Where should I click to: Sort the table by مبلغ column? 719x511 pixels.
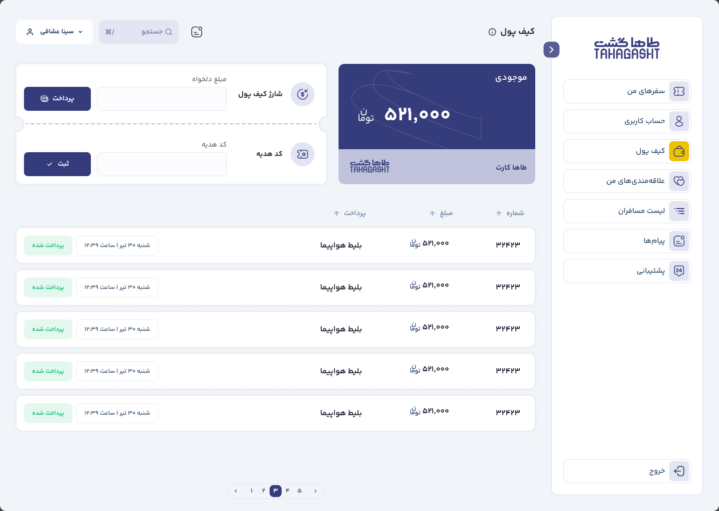(441, 213)
